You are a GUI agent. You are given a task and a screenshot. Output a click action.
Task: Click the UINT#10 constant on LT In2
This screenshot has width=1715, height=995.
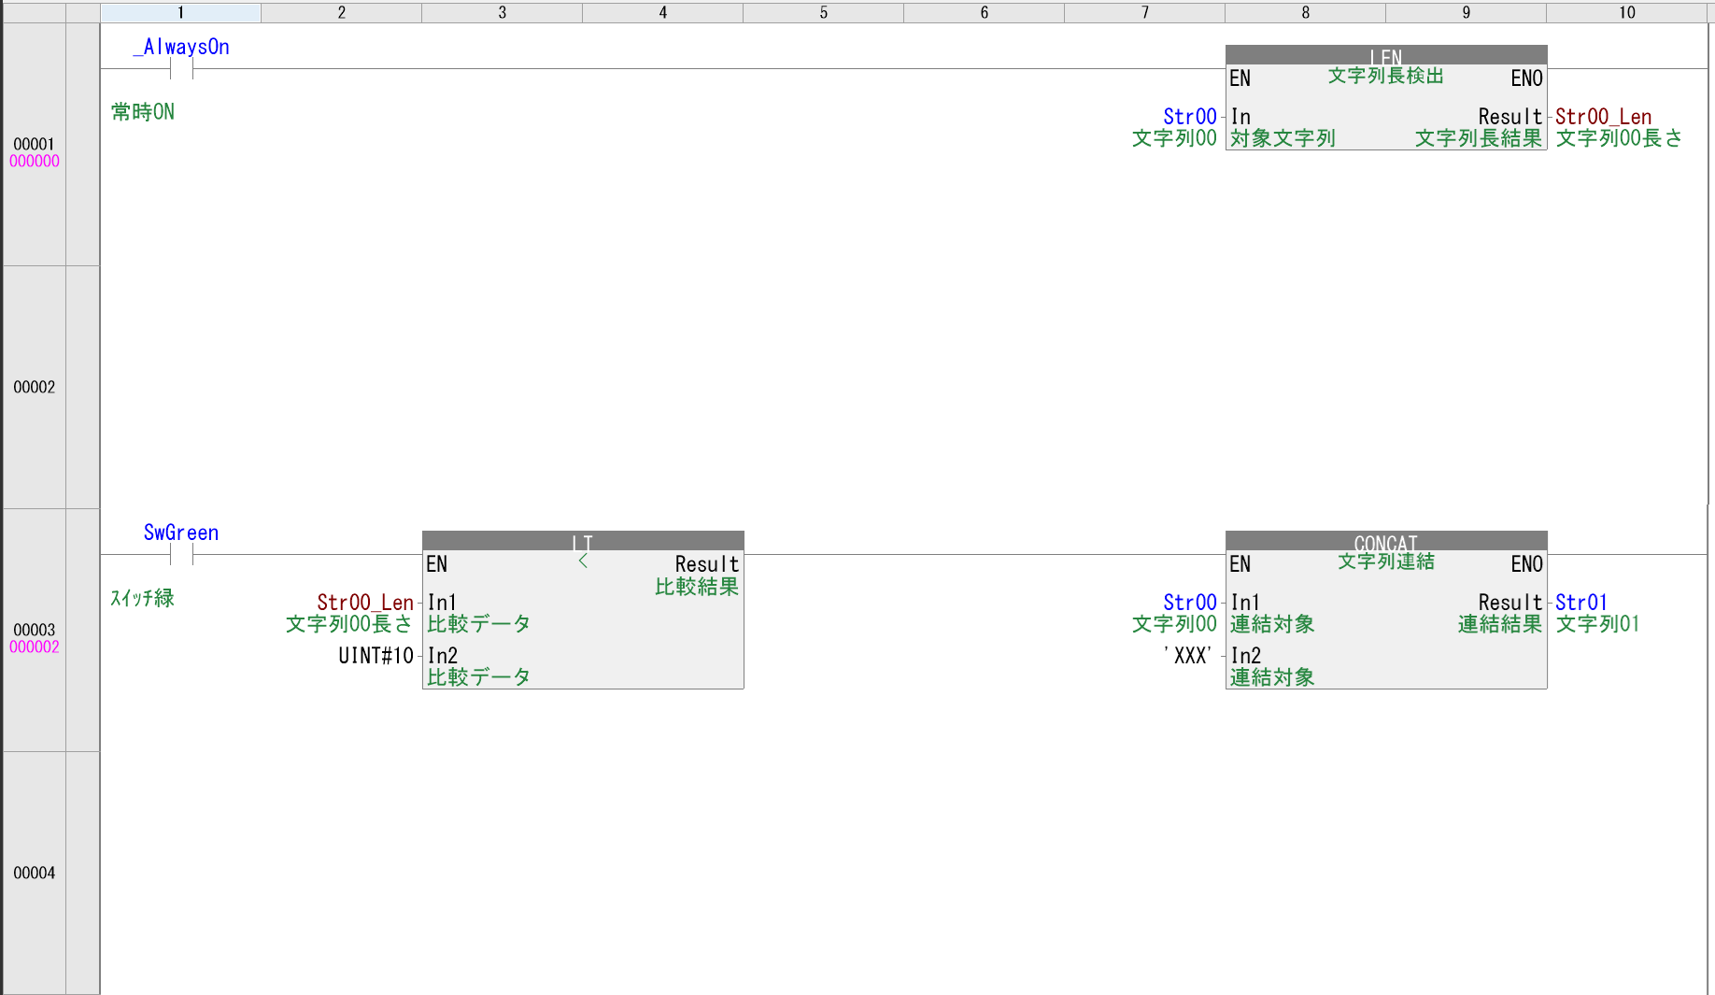tap(376, 656)
